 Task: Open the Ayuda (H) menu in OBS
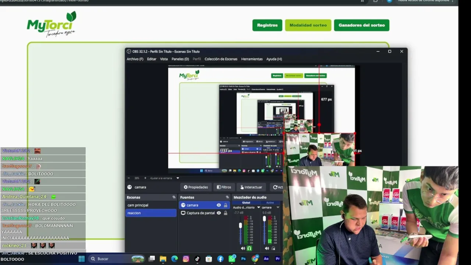tap(274, 59)
